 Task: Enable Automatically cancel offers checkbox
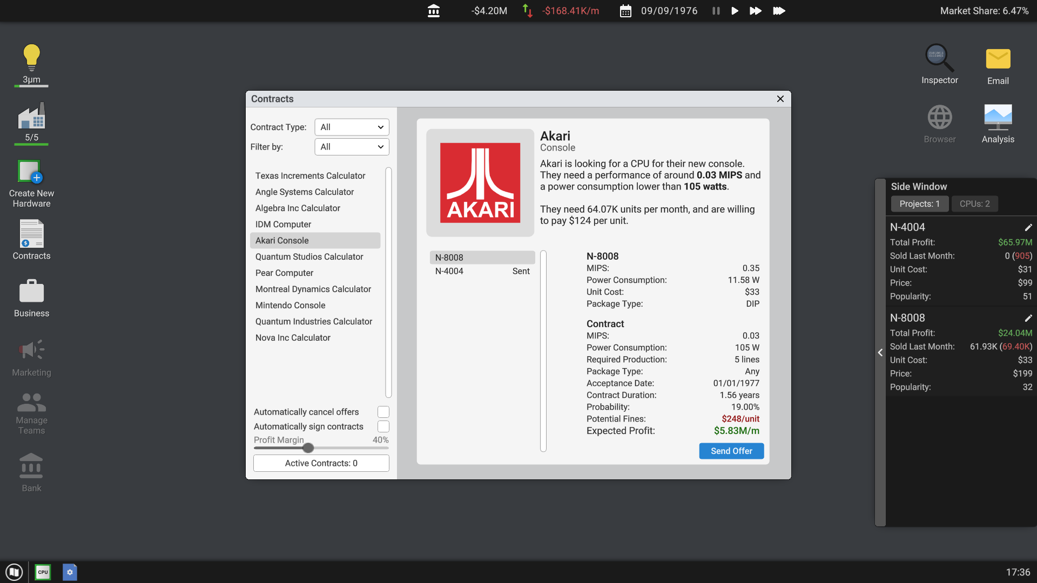(383, 412)
